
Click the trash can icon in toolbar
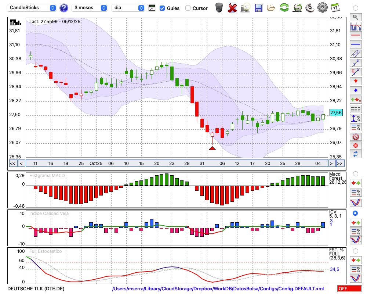(219, 7)
